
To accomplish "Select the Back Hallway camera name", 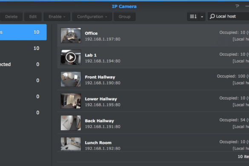I will click(100, 121).
